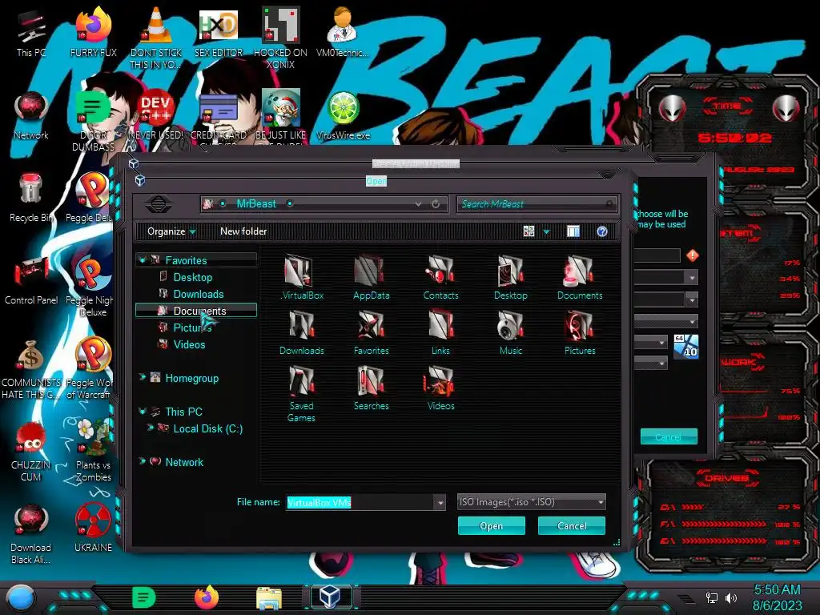
Task: Open the view options dropdown arrow
Action: pos(546,231)
